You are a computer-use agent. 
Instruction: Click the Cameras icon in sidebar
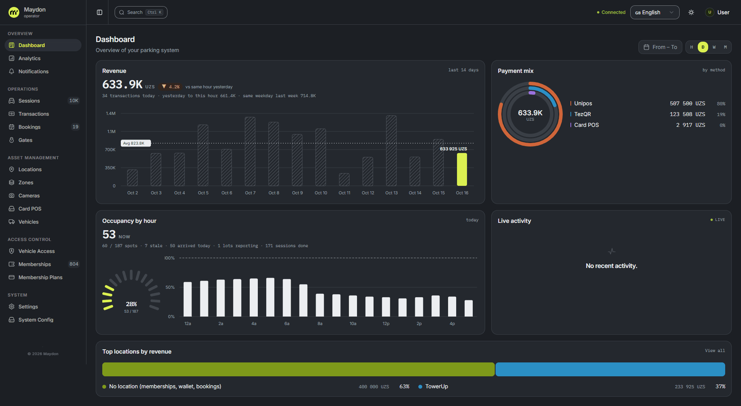click(12, 195)
